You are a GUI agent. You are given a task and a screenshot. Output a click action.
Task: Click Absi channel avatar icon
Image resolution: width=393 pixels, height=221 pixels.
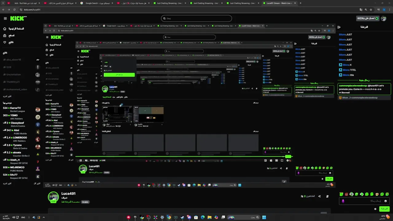coord(38,132)
